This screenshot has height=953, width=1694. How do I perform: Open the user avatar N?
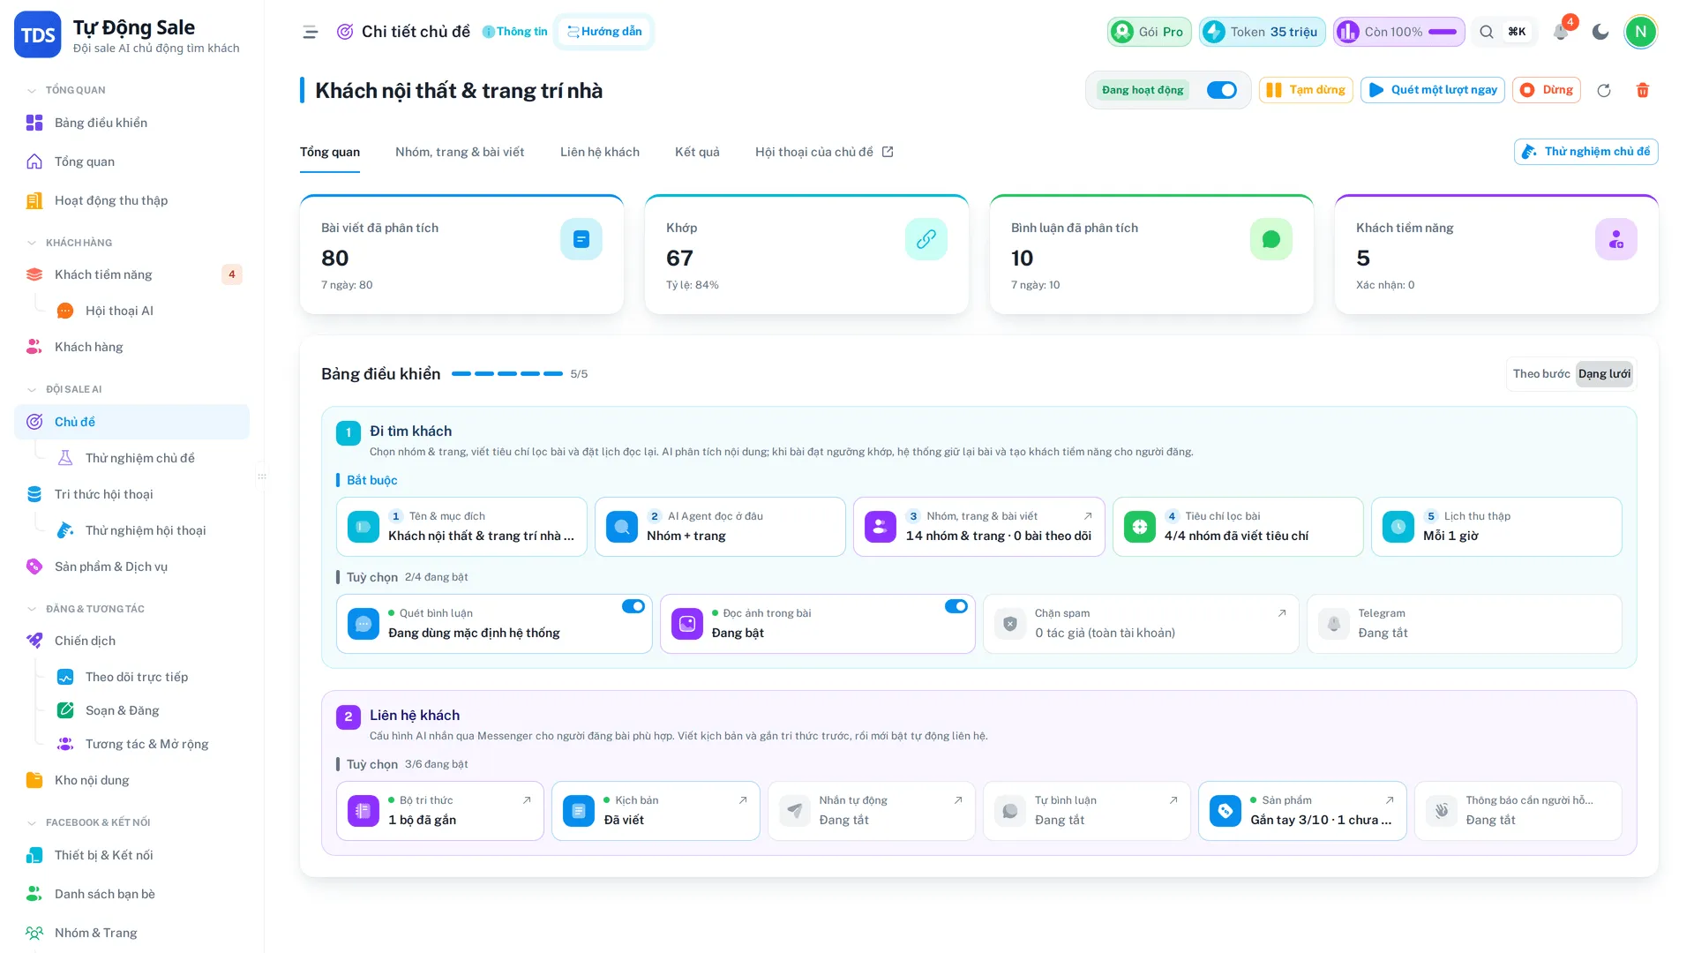pyautogui.click(x=1641, y=32)
